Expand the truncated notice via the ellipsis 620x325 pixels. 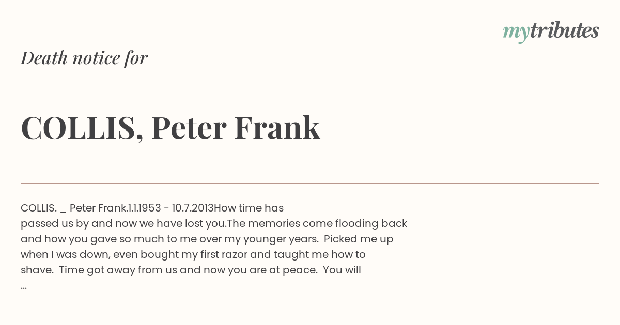point(24,286)
